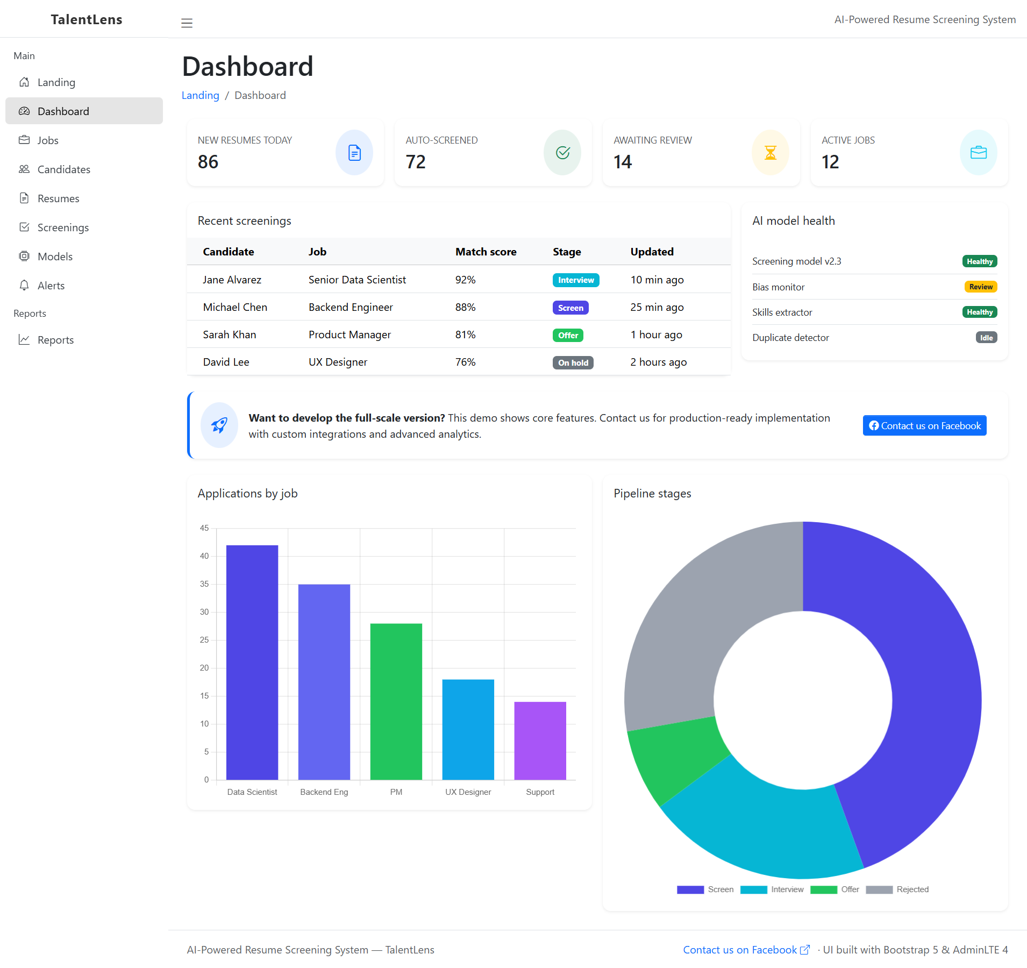Toggle the Rejected legend entry

tap(897, 889)
